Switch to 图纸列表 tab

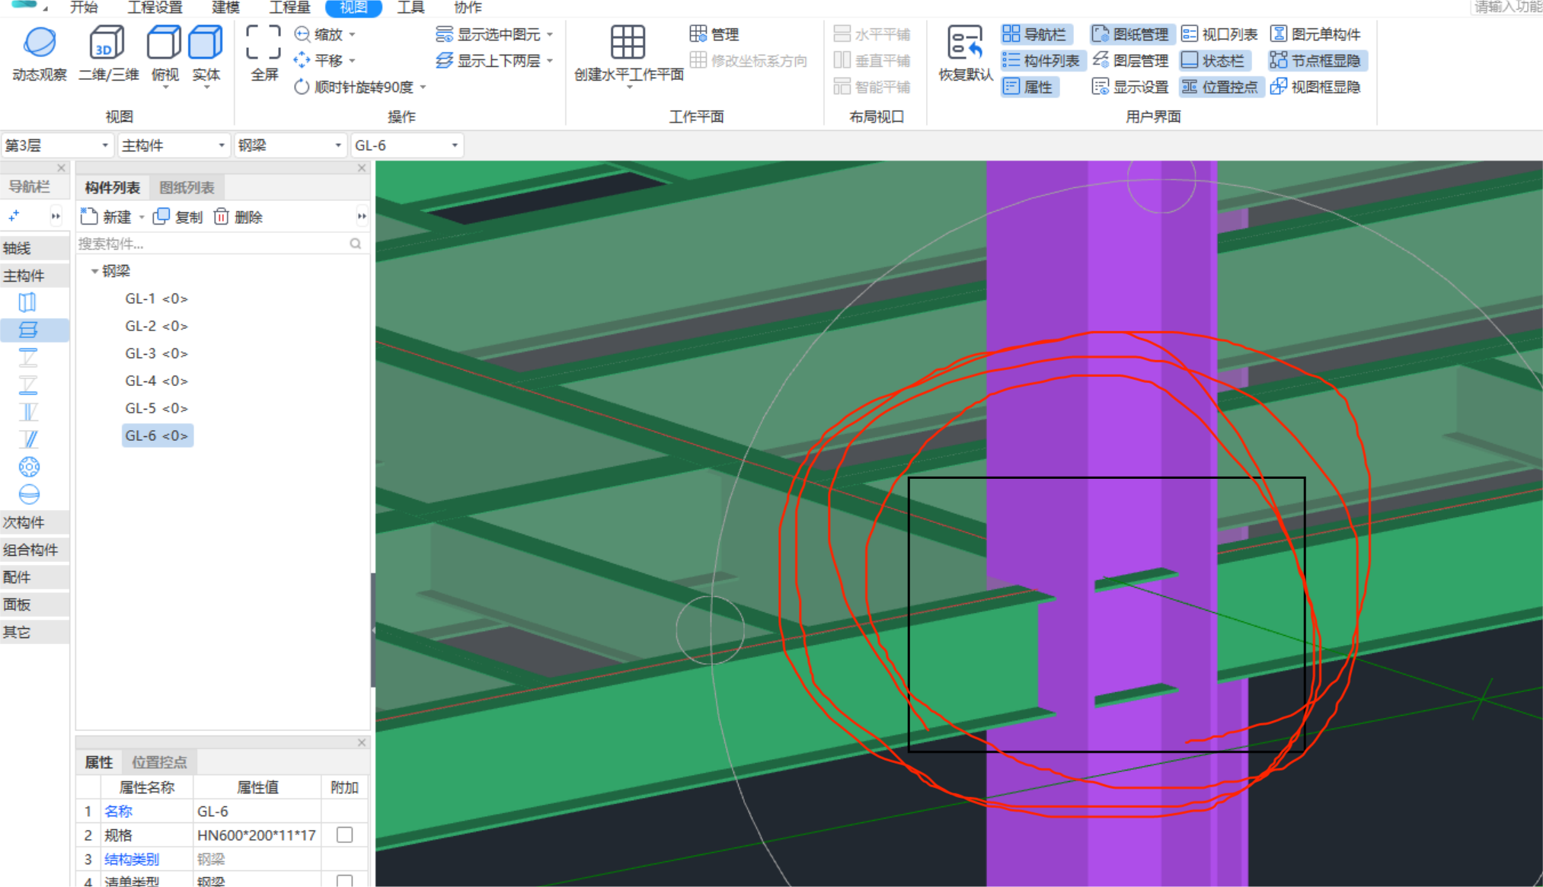pos(187,187)
